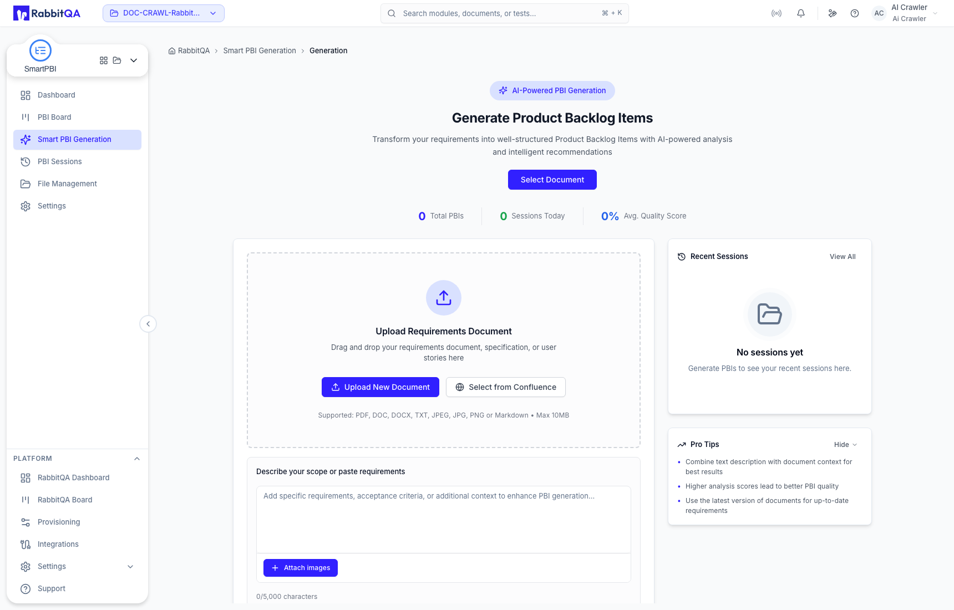Click the SmartPBI module icon

40,50
